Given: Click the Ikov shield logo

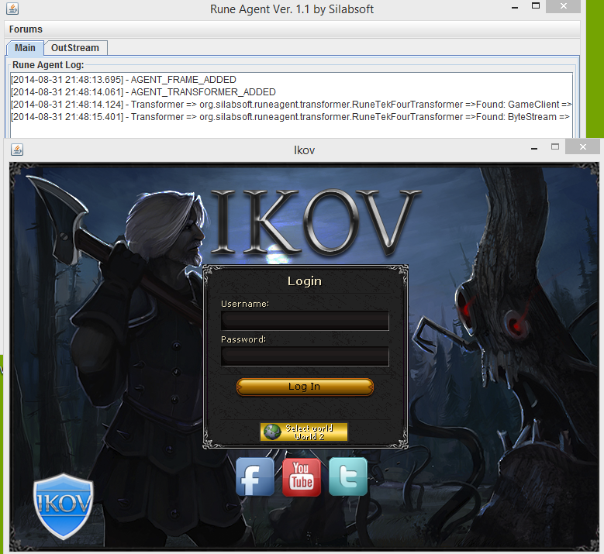Looking at the screenshot, I should tap(64, 506).
